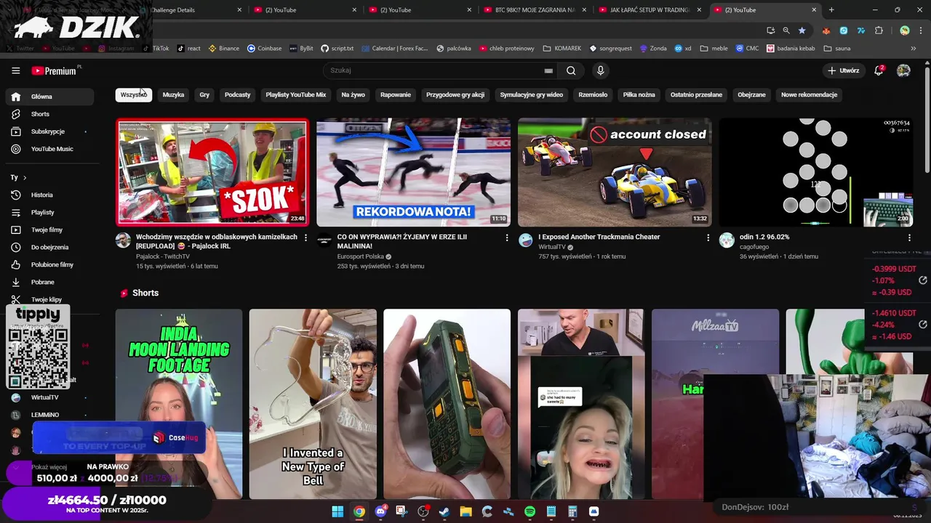
Task: Select the Symulacyjne gry wideo chip
Action: point(532,94)
